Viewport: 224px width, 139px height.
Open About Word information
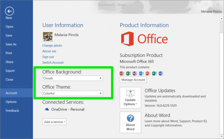[131, 122]
